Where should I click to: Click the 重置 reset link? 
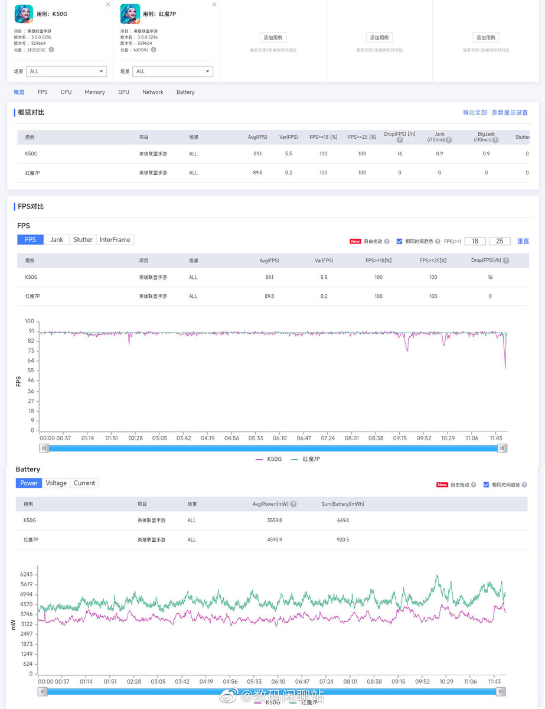tap(523, 241)
